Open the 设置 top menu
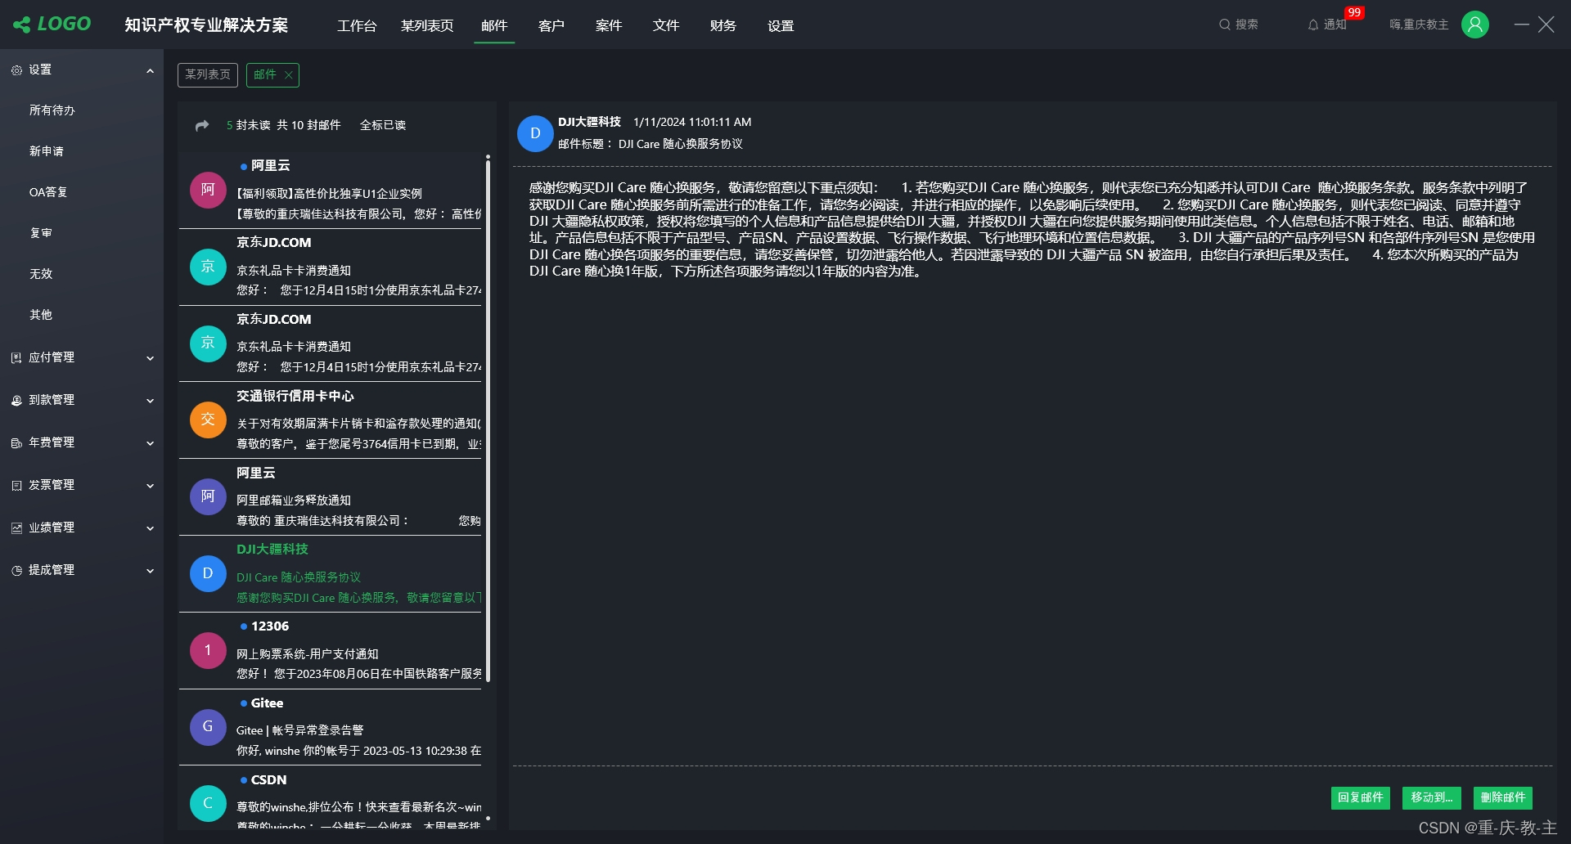The width and height of the screenshot is (1571, 844). point(781,26)
